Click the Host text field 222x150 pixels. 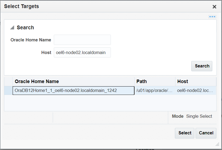(x=82, y=53)
